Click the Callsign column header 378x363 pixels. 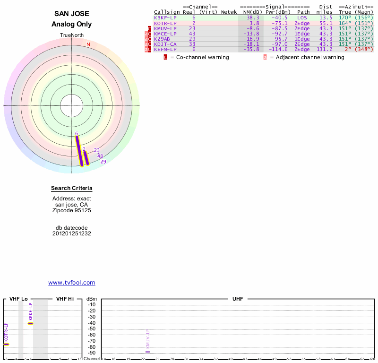(167, 12)
